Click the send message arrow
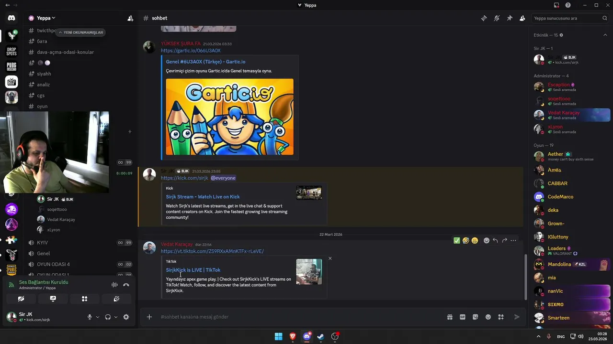This screenshot has width=613, height=344. (517, 317)
